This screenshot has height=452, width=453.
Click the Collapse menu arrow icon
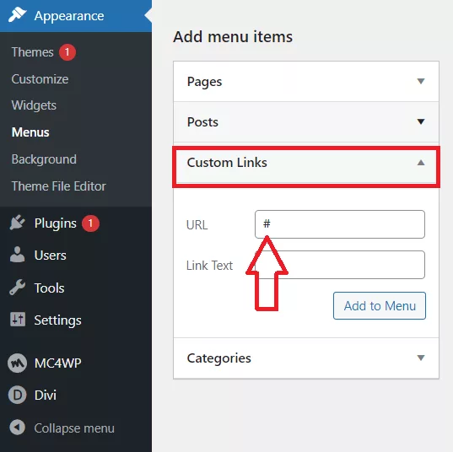coord(18,428)
